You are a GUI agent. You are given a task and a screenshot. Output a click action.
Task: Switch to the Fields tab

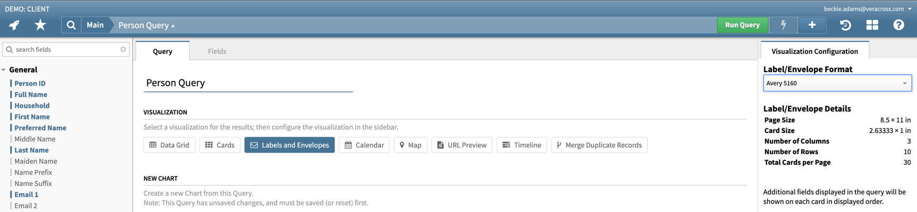click(217, 51)
